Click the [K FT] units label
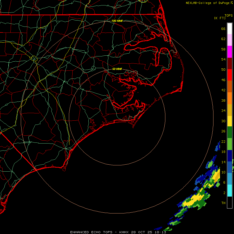 pyautogui.click(x=220, y=18)
